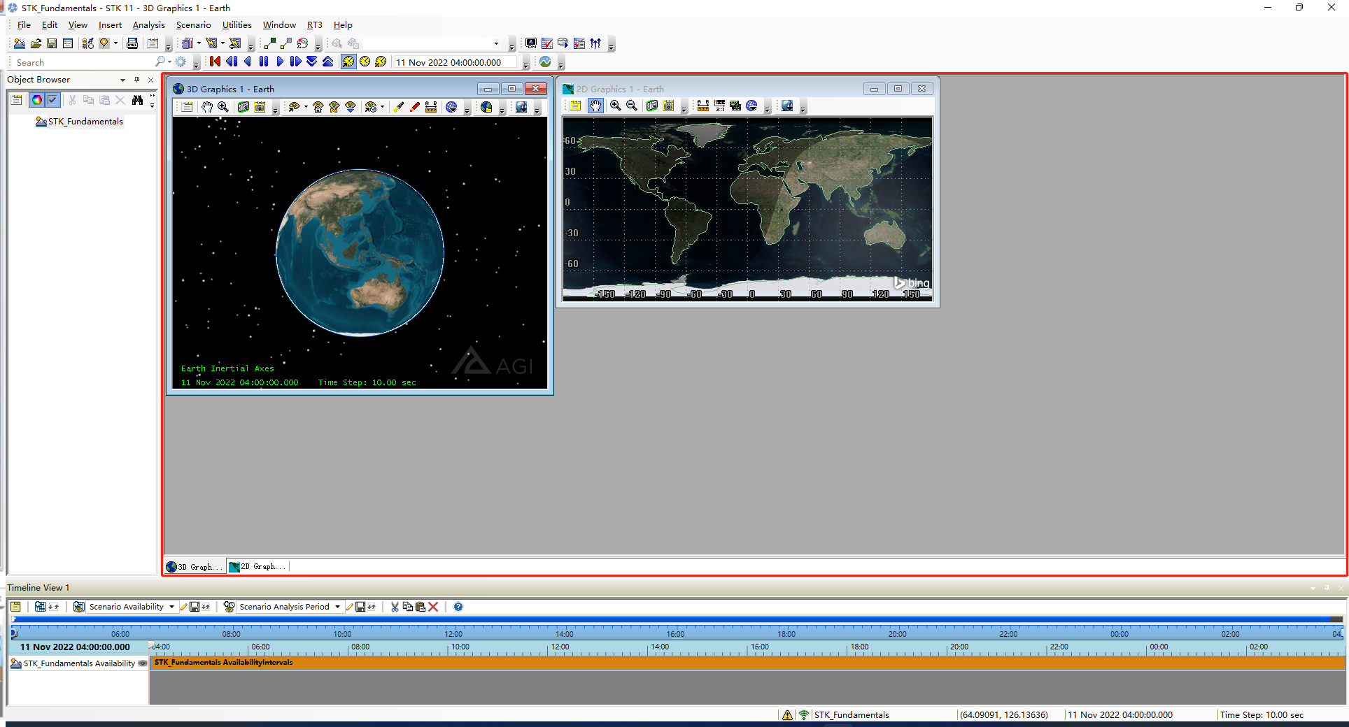Select the highlighter pen icon in 3D toolbar
The height and width of the screenshot is (727, 1349).
(398, 107)
